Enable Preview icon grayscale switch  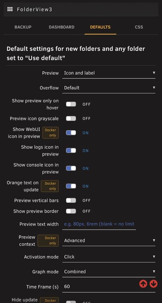point(71,118)
